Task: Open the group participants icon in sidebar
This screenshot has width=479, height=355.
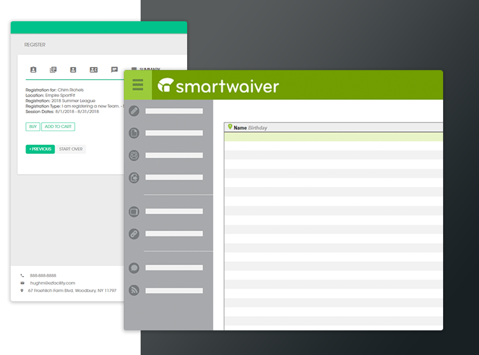Action: pos(134,155)
